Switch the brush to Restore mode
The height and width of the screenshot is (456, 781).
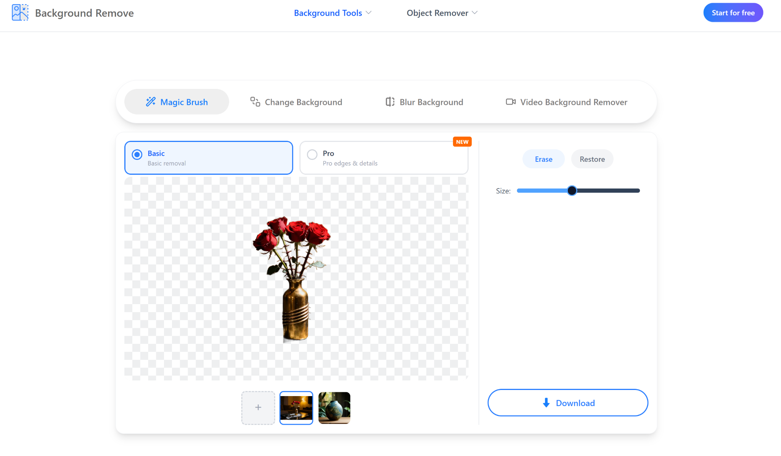pyautogui.click(x=592, y=159)
